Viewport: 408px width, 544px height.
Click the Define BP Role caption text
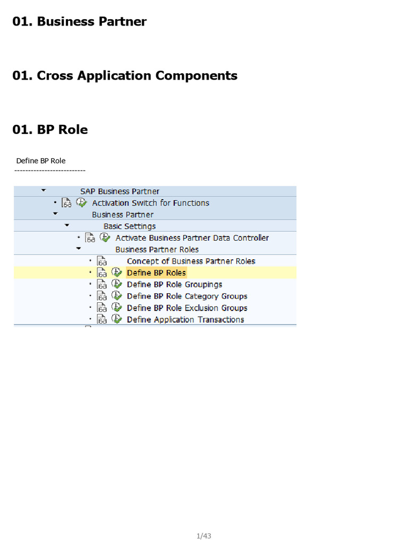coord(41,160)
